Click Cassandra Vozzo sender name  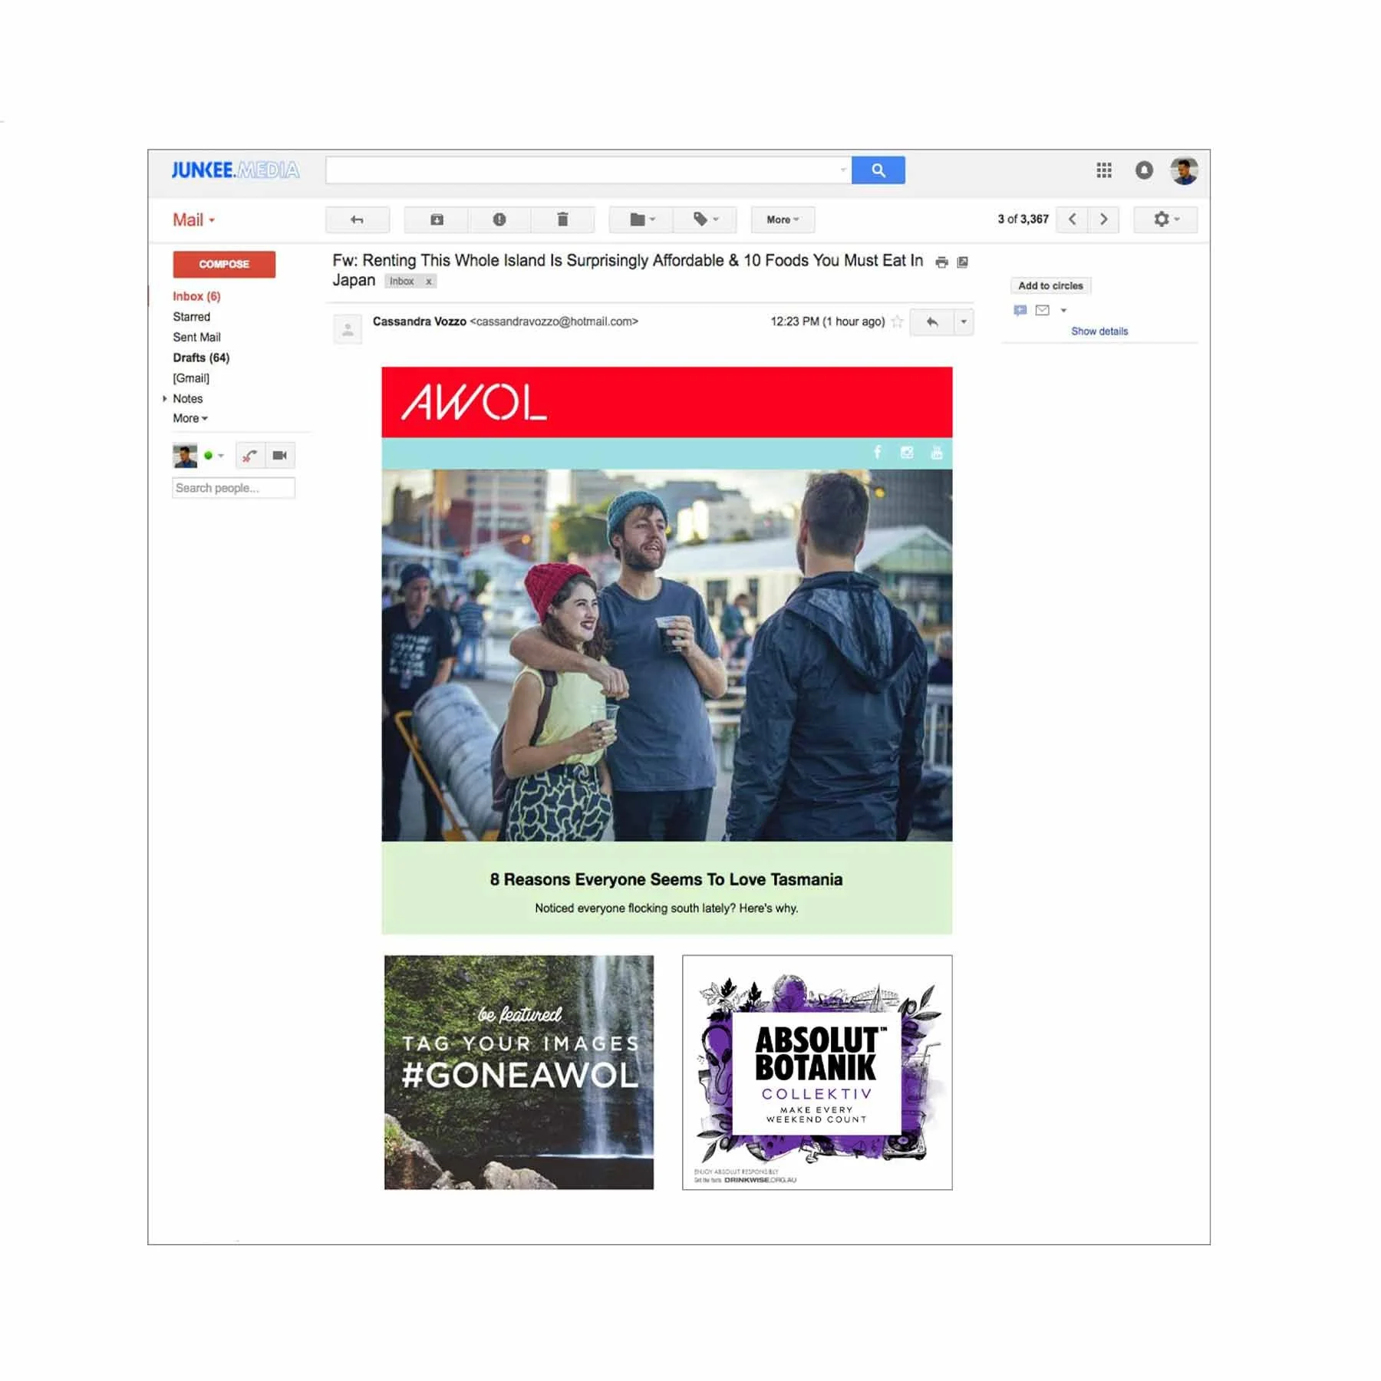click(x=420, y=321)
